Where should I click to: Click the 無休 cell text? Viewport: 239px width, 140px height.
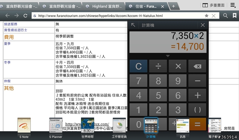pos(59,81)
